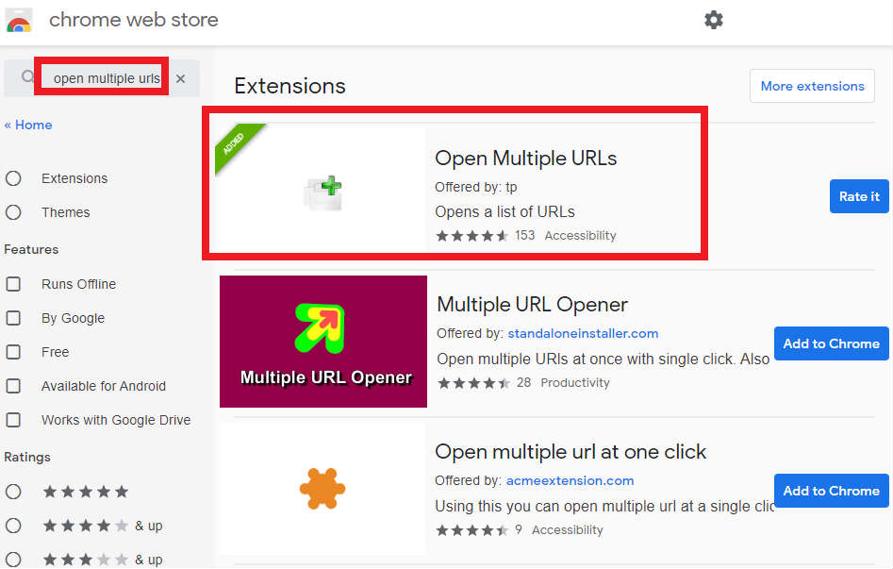Add Open multiple url at one click to Chrome
Viewport: 893px width, 569px height.
(831, 491)
